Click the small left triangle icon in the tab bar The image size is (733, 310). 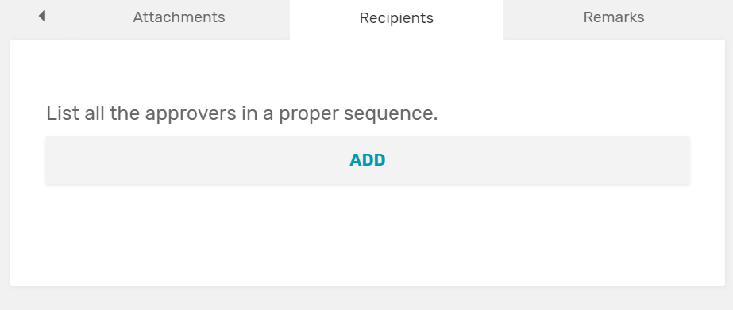pos(42,17)
